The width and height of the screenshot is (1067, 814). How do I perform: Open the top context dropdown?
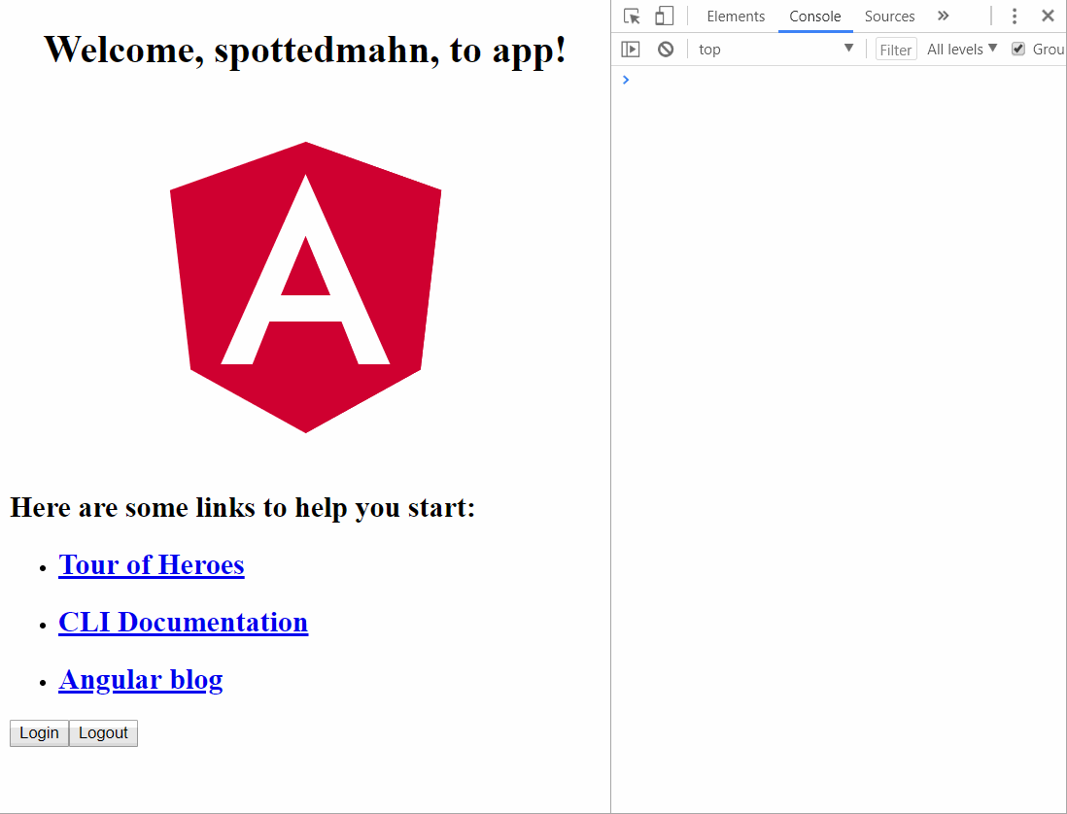coord(775,49)
